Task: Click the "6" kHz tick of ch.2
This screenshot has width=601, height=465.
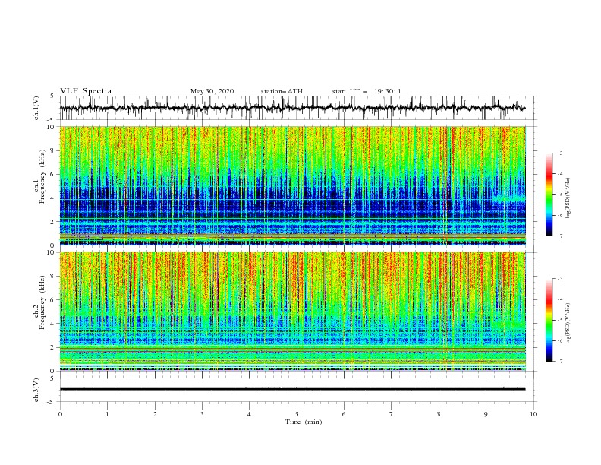Action: pyautogui.click(x=54, y=300)
